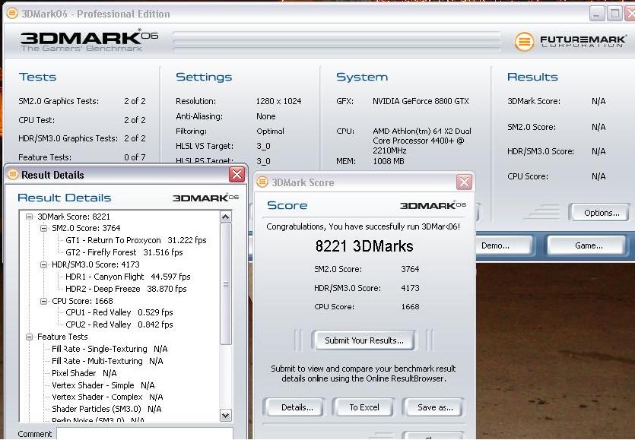Click Submit Your Results... button
This screenshot has height=440, width=635.
pos(364,340)
